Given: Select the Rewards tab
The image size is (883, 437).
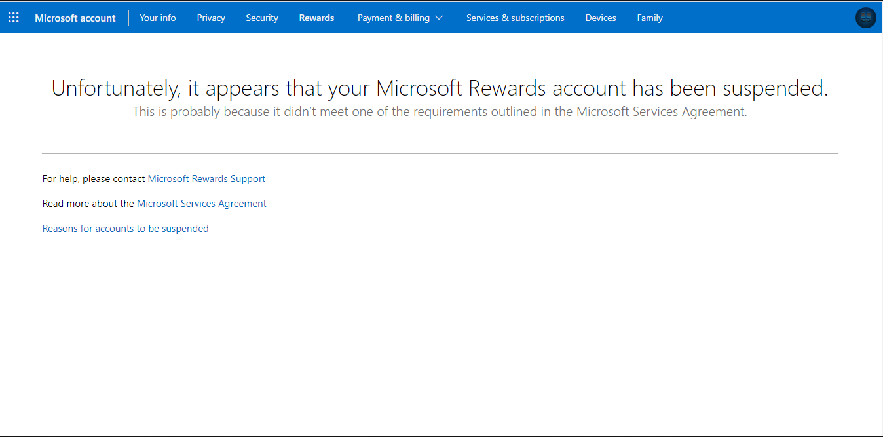Looking at the screenshot, I should click(x=317, y=18).
